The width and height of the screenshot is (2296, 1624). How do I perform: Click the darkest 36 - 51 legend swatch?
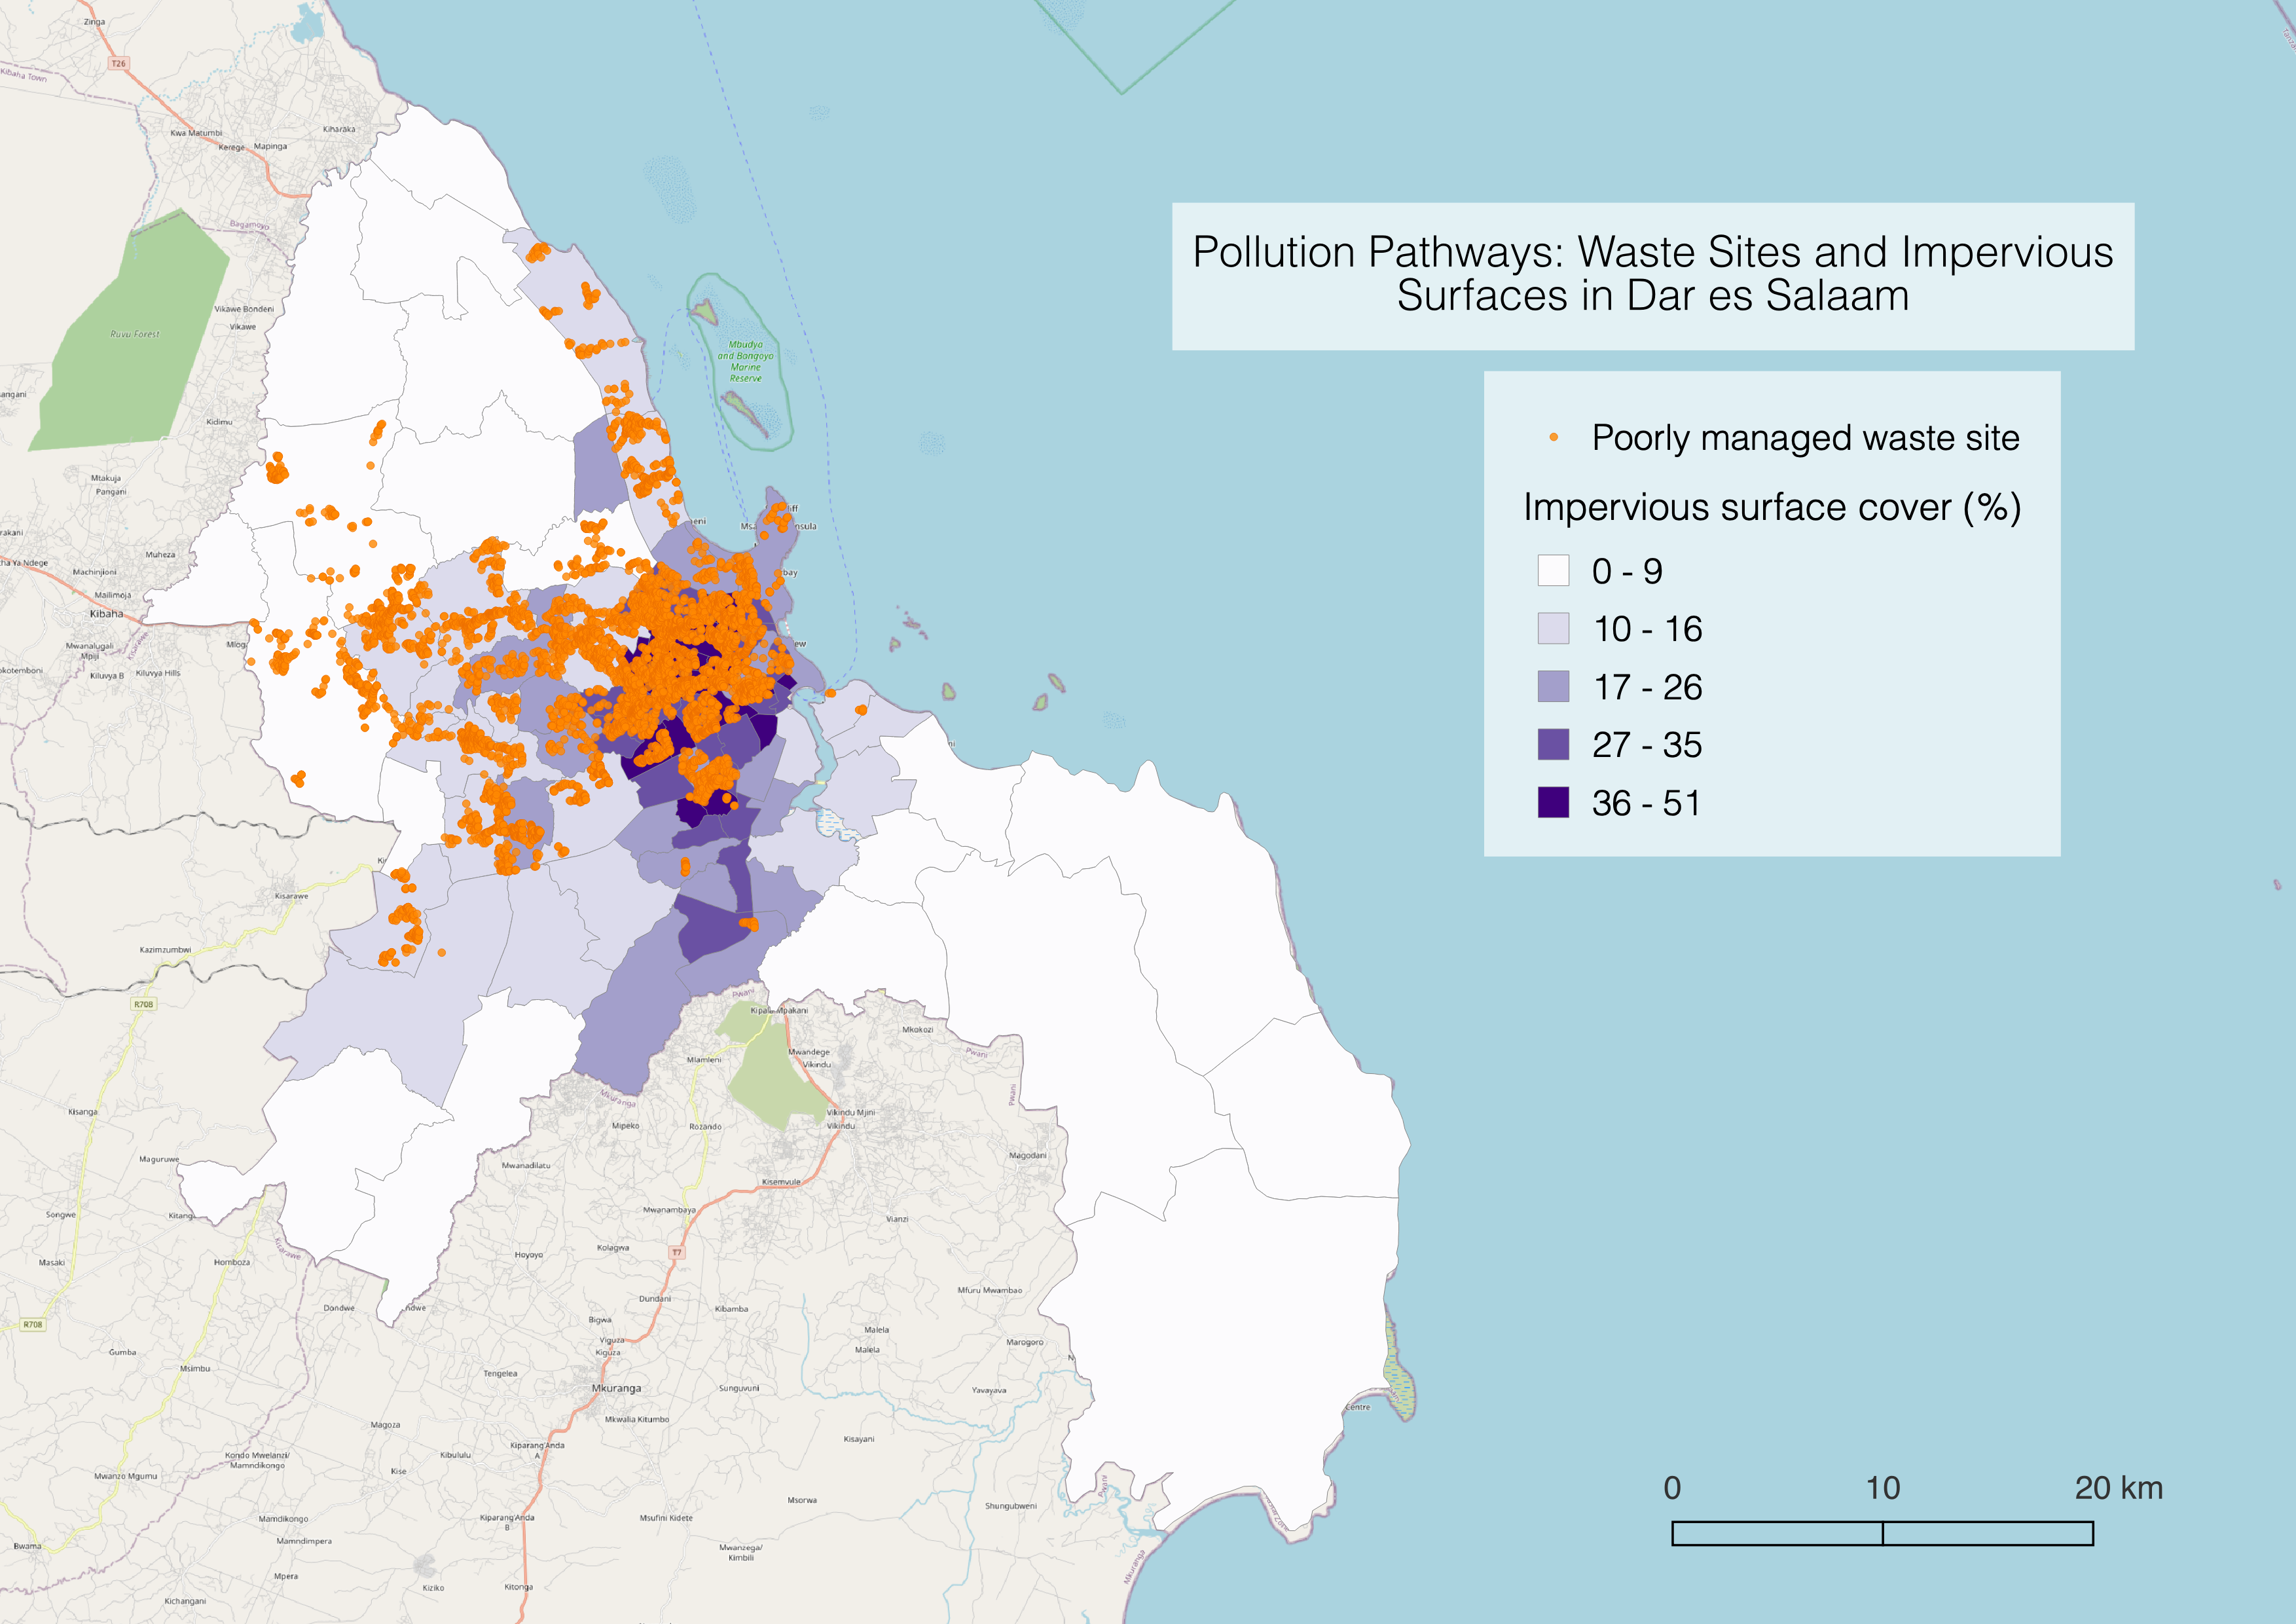pos(1553,802)
